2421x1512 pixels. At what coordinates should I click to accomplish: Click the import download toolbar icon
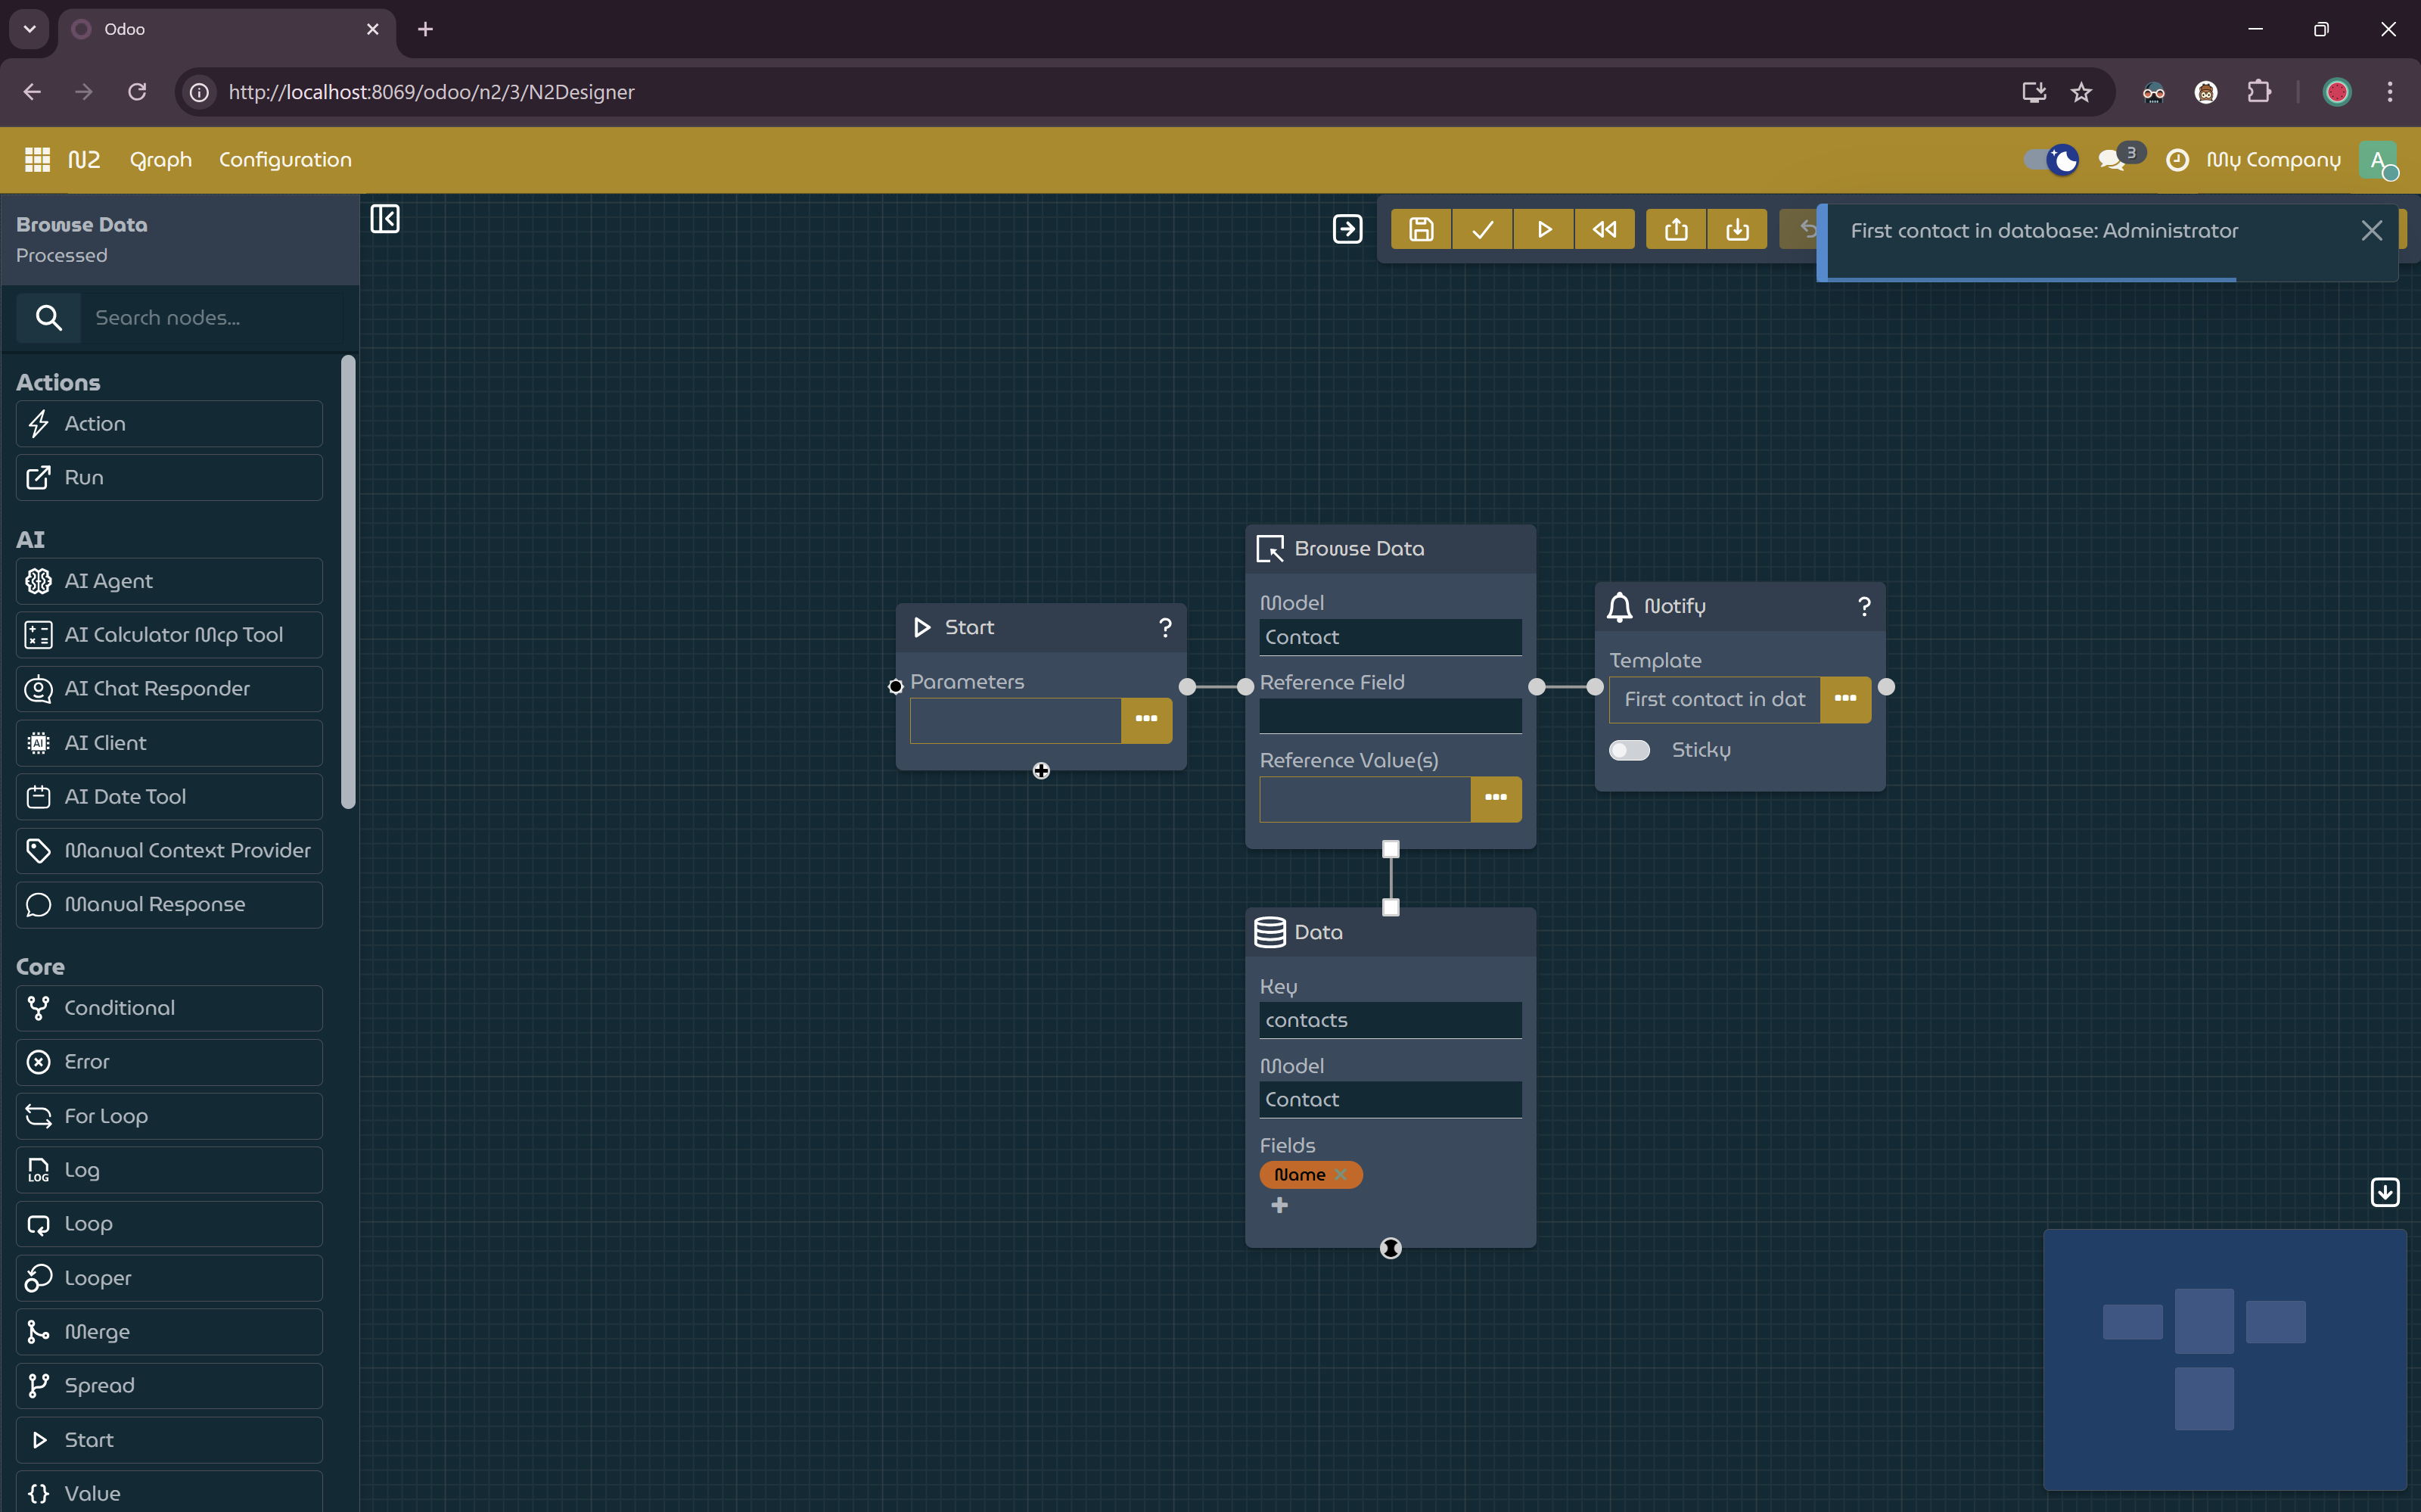point(1737,230)
